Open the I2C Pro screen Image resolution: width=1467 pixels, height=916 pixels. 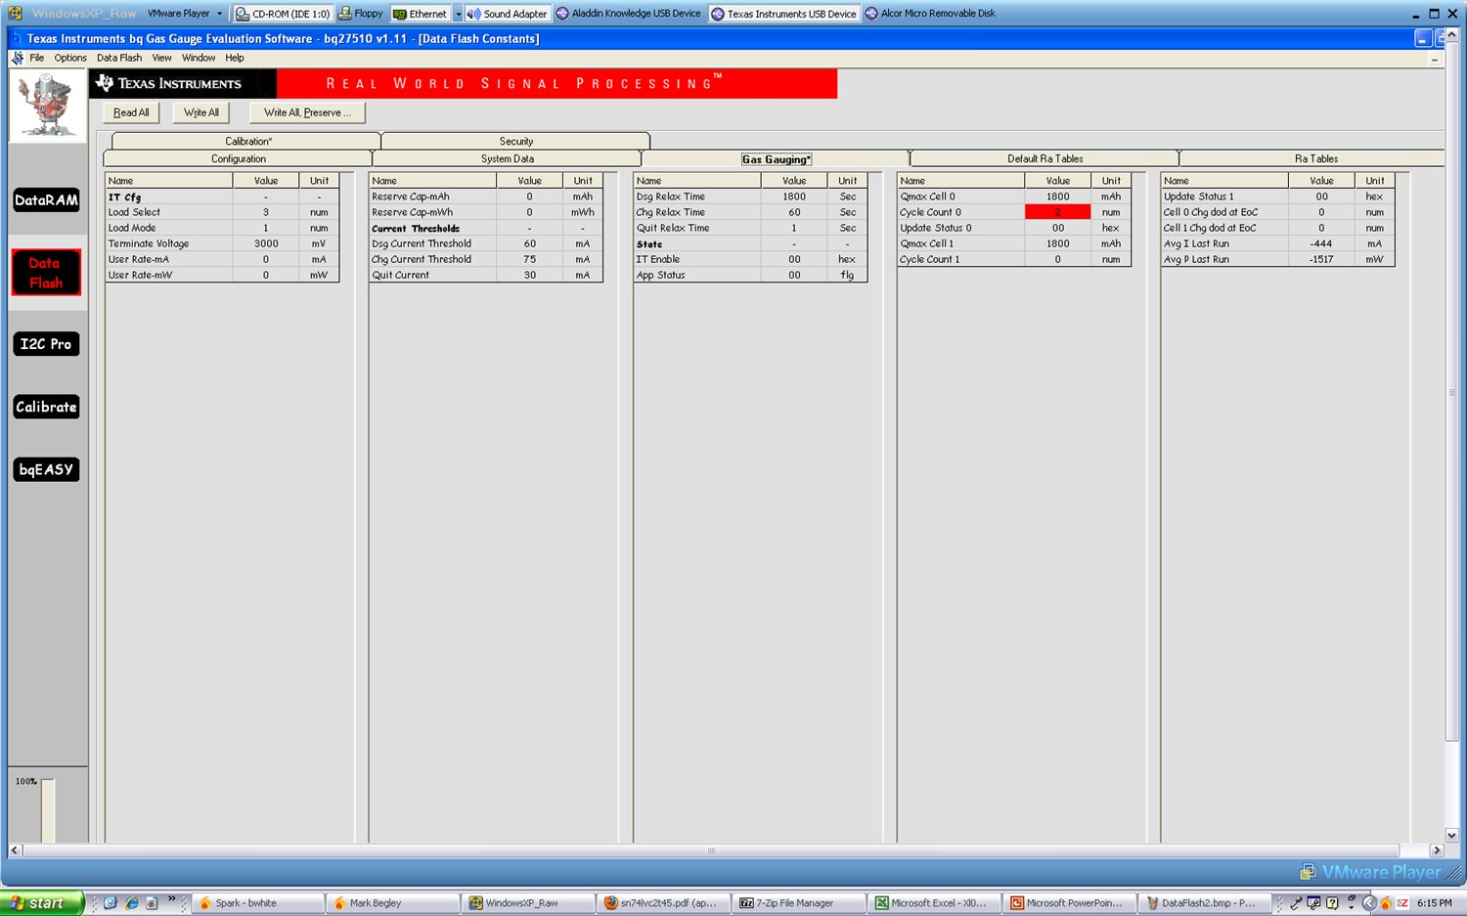coord(46,344)
